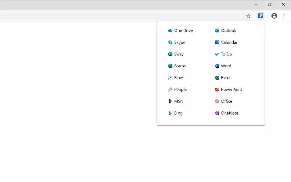This screenshot has width=291, height=182.
Task: Bookmark this page with the star icon
Action: [x=248, y=16]
